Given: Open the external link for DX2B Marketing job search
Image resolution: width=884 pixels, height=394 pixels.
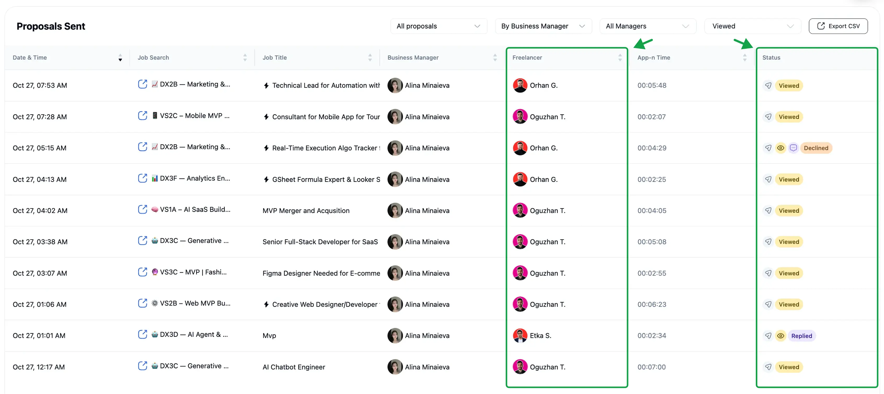Looking at the screenshot, I should (143, 84).
